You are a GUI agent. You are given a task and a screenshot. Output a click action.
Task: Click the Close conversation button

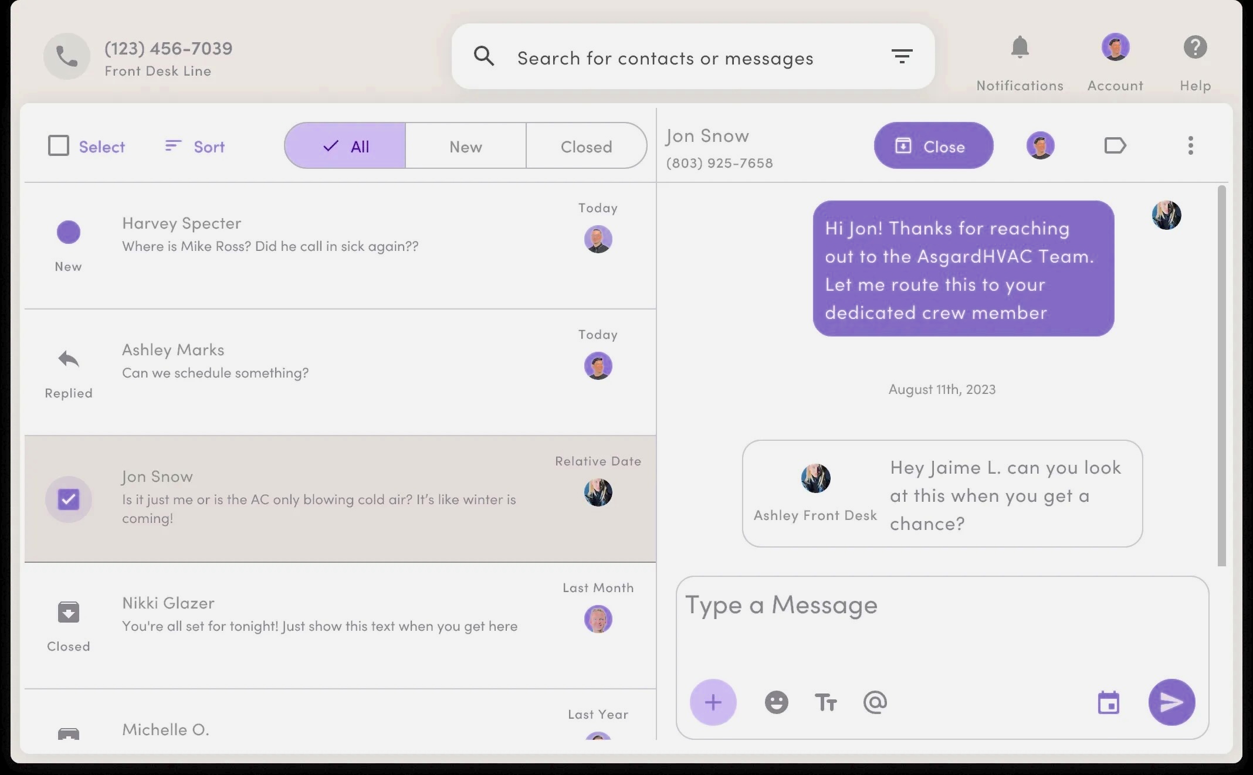pyautogui.click(x=933, y=145)
